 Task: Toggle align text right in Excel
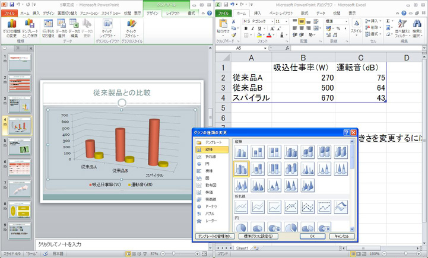pos(309,28)
